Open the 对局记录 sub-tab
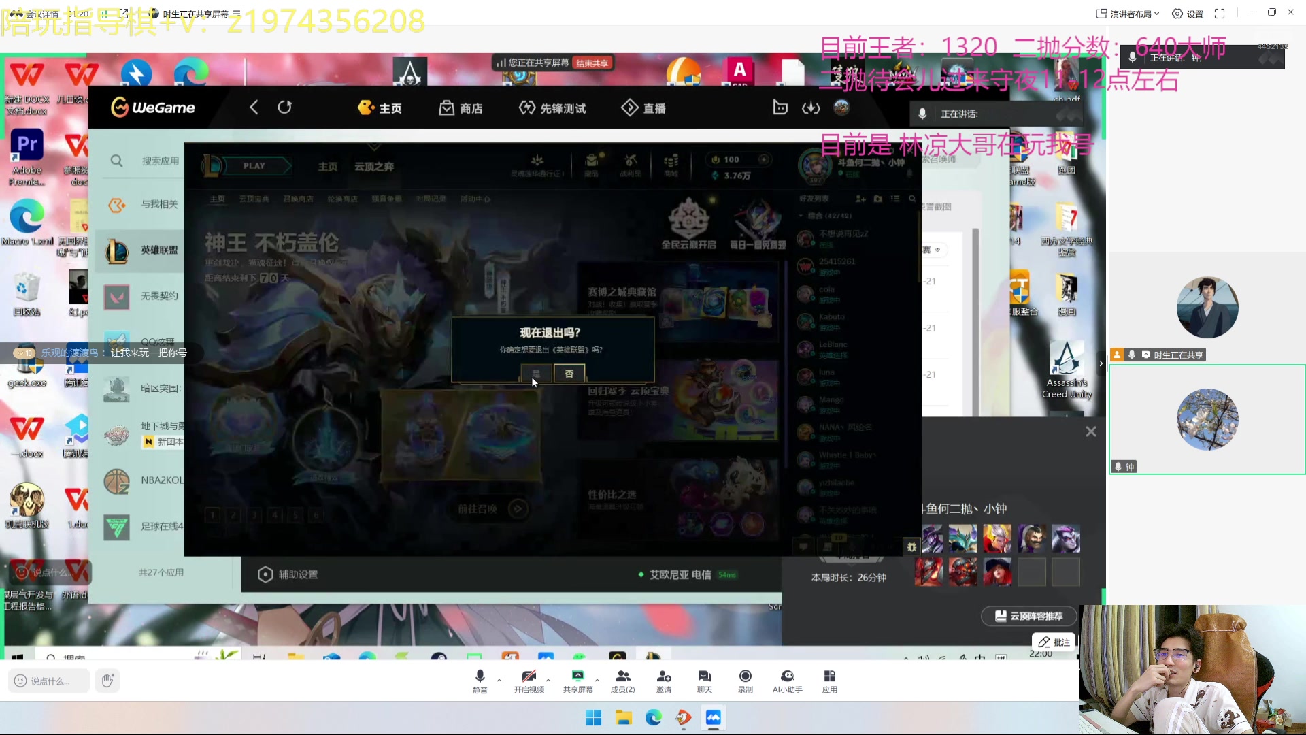This screenshot has width=1306, height=735. 431,199
